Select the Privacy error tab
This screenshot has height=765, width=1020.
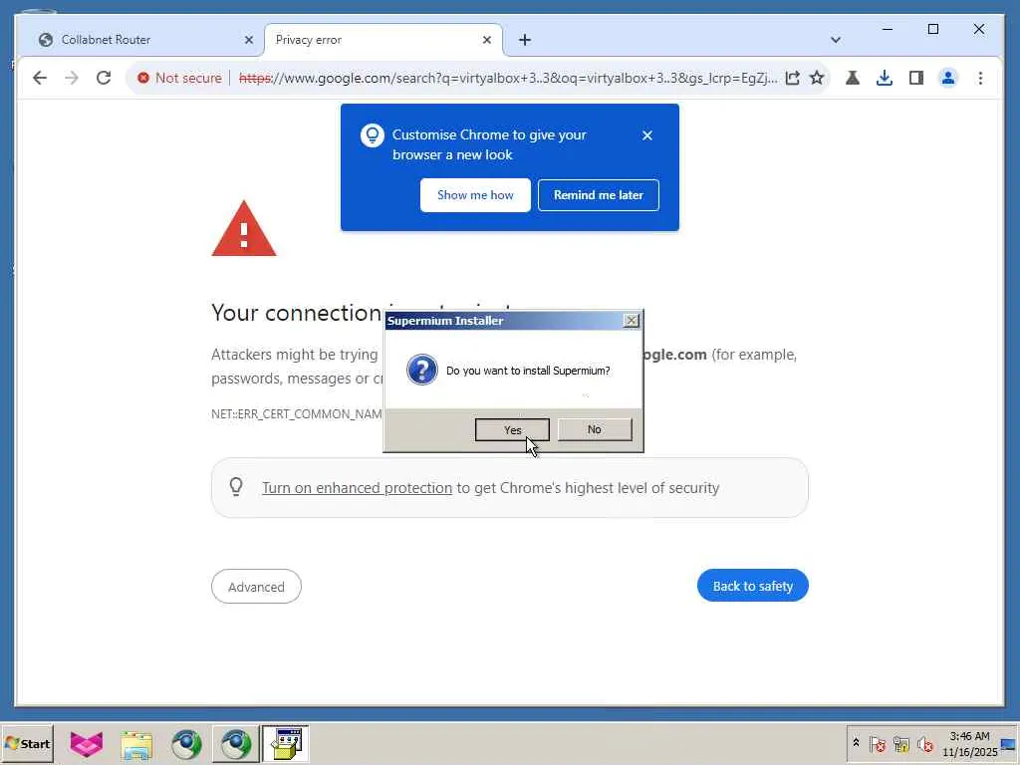(383, 40)
